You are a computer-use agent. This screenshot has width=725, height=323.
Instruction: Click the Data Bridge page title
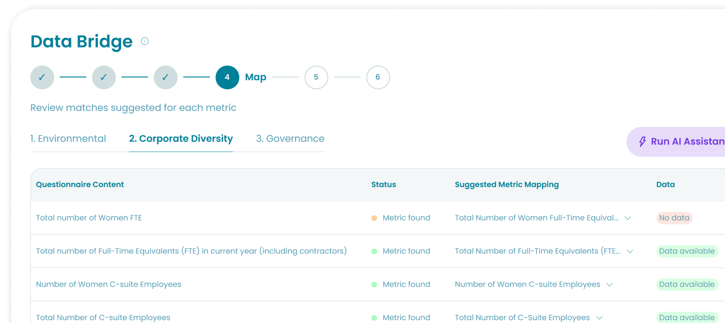(x=82, y=41)
